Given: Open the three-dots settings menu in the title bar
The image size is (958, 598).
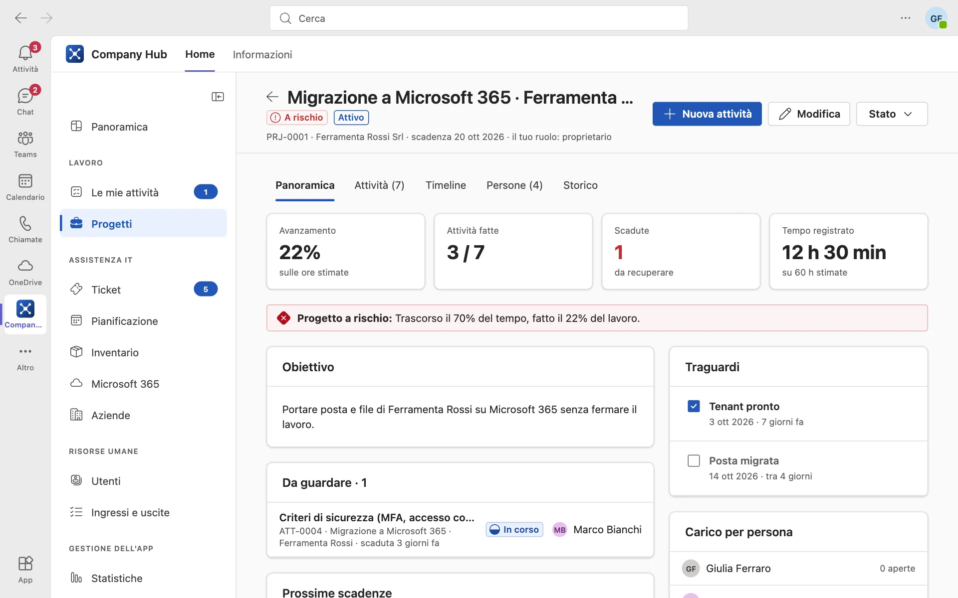Looking at the screenshot, I should (906, 18).
